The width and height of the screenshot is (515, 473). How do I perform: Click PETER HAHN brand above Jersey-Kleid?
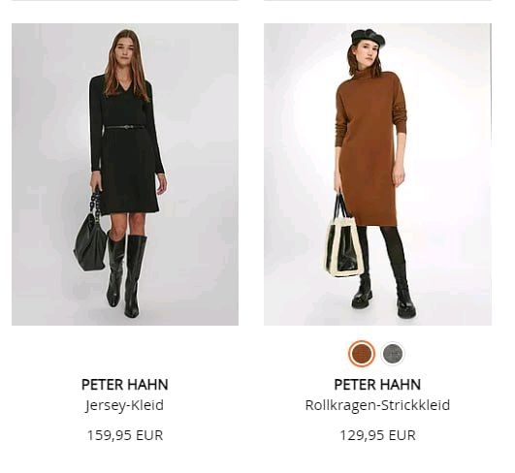(x=124, y=385)
